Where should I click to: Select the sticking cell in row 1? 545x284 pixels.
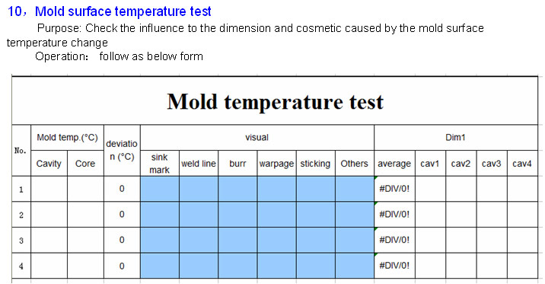pyautogui.click(x=316, y=189)
